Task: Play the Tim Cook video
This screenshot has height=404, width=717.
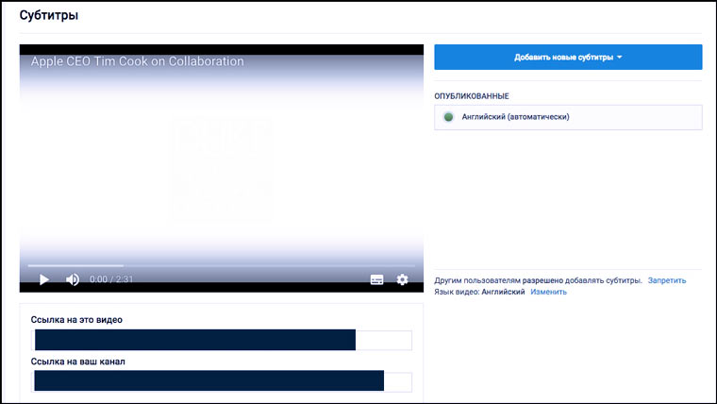Action: pos(44,279)
